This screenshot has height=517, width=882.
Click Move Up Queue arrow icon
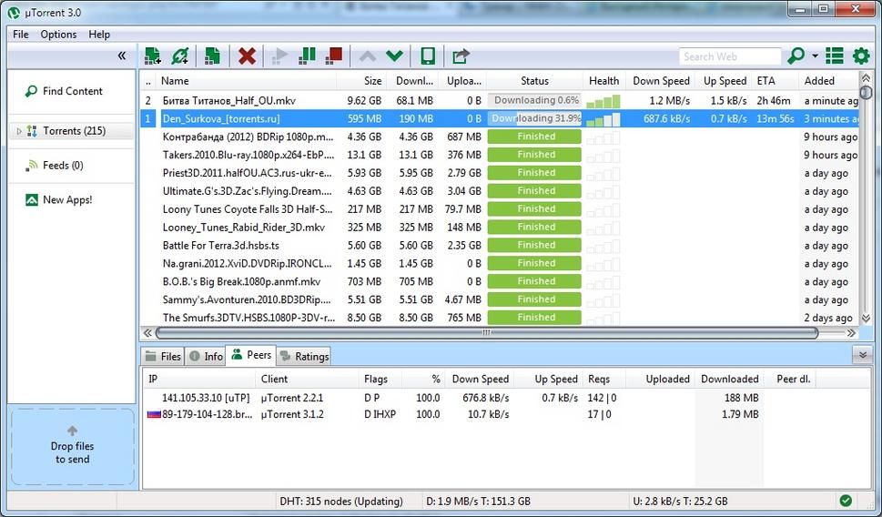point(368,56)
